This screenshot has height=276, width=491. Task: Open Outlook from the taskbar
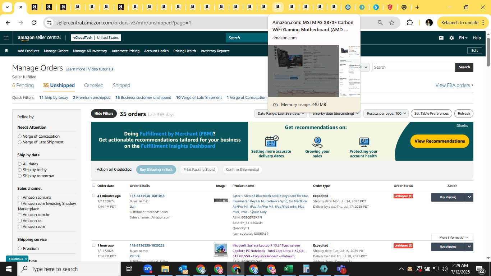click(x=183, y=269)
